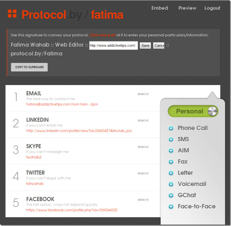The height and width of the screenshot is (226, 231).
Task: Click Copy to Clipboard button
Action: click(x=29, y=67)
